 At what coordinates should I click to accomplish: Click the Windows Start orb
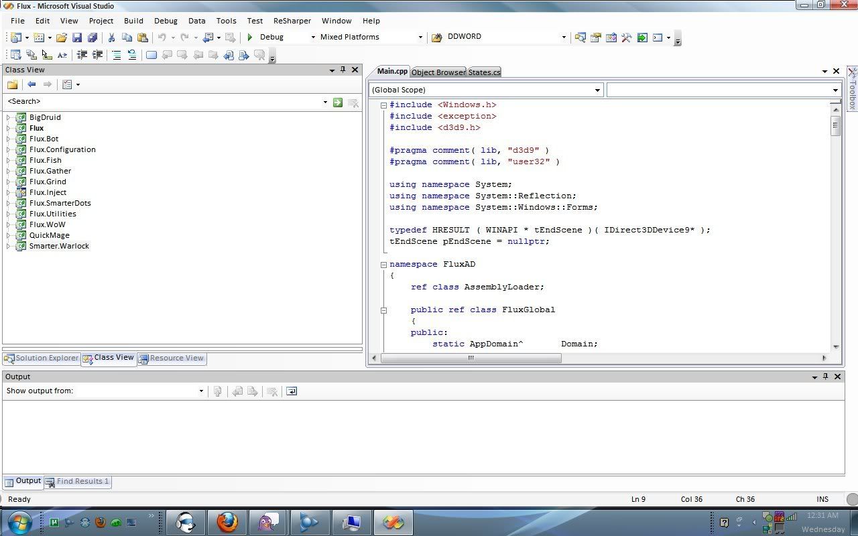point(19,522)
